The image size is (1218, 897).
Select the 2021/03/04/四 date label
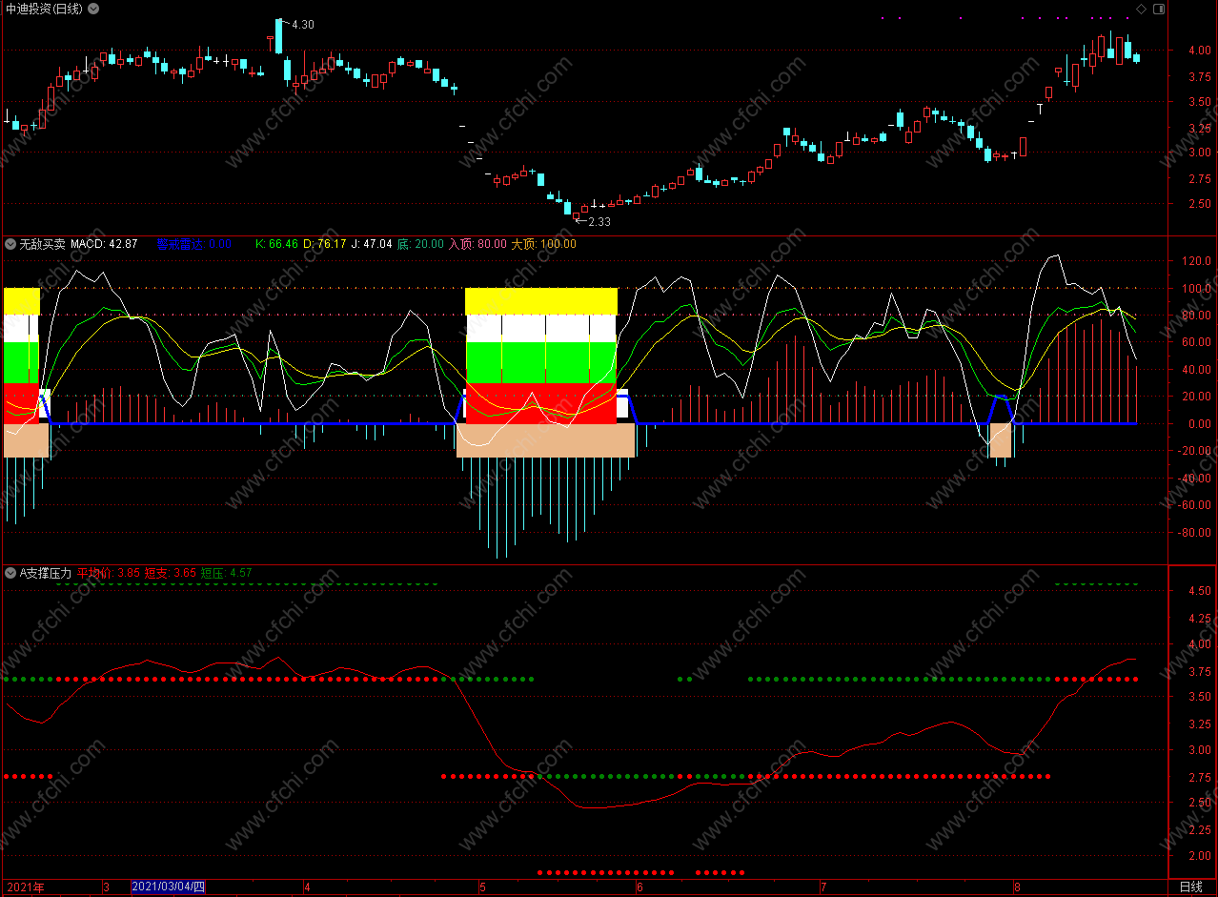[x=169, y=887]
